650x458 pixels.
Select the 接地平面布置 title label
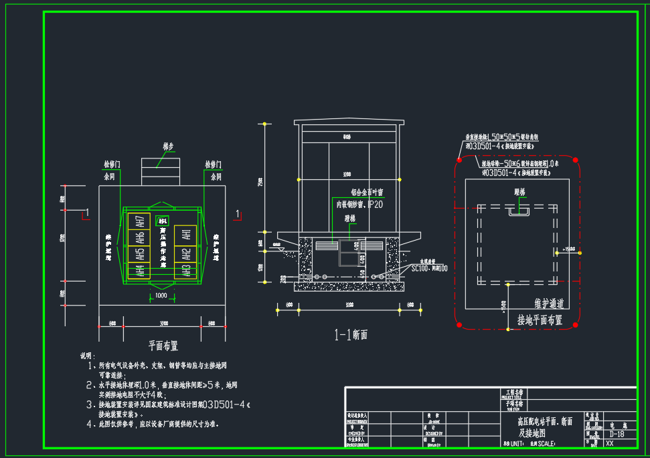540,320
